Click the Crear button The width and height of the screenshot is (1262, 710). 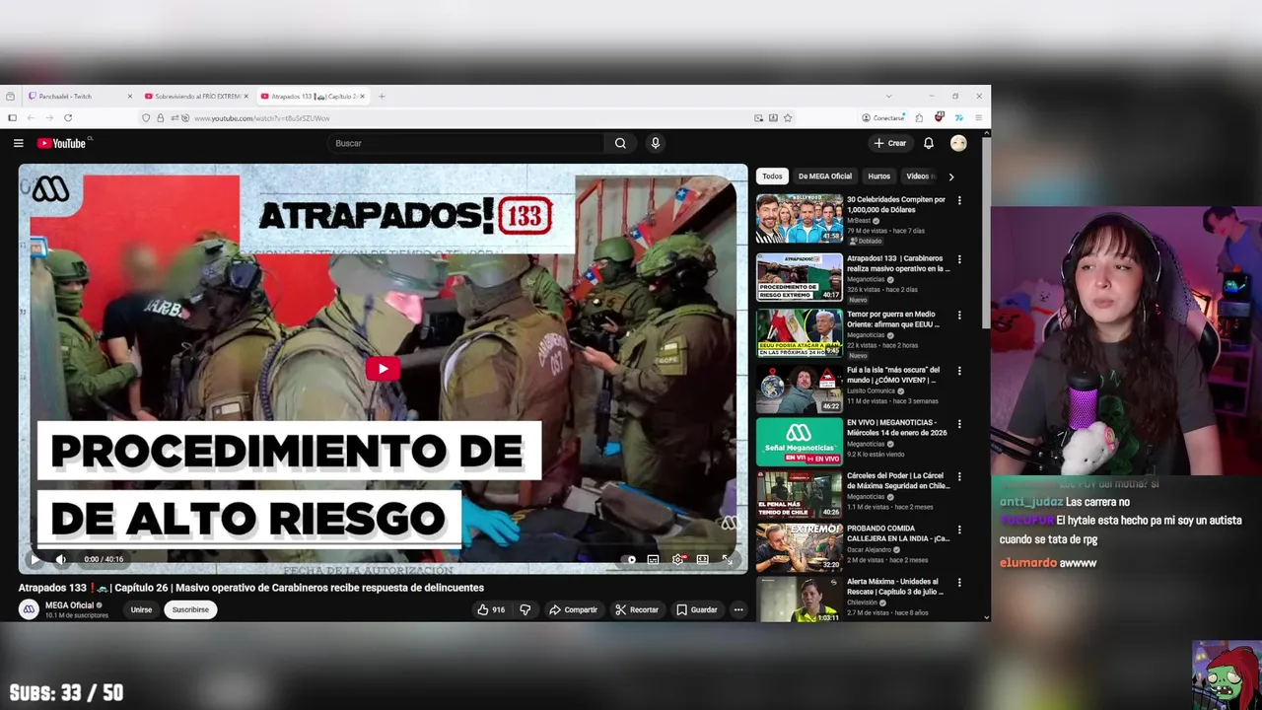pyautogui.click(x=889, y=143)
